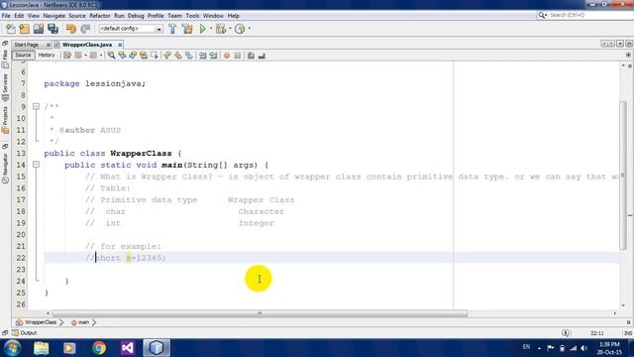Click the main method breadcrumb
Viewport: 634px width, 357px height.
point(80,322)
